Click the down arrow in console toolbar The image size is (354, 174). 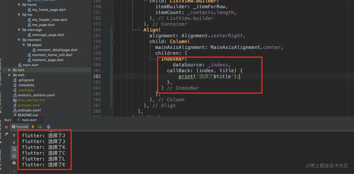pos(14,142)
